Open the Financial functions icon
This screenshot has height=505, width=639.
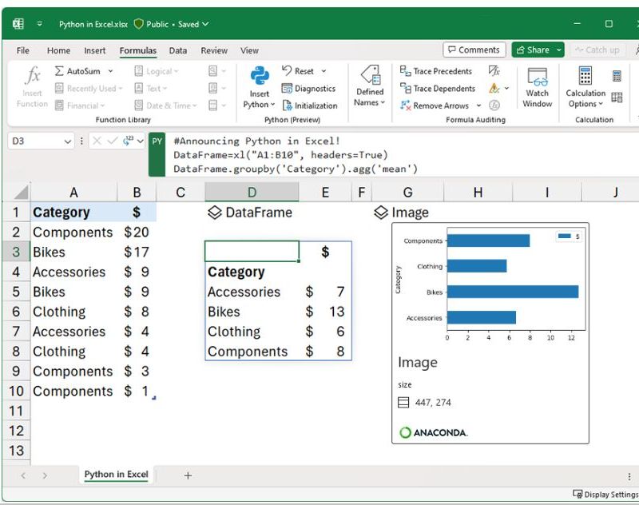pos(59,105)
